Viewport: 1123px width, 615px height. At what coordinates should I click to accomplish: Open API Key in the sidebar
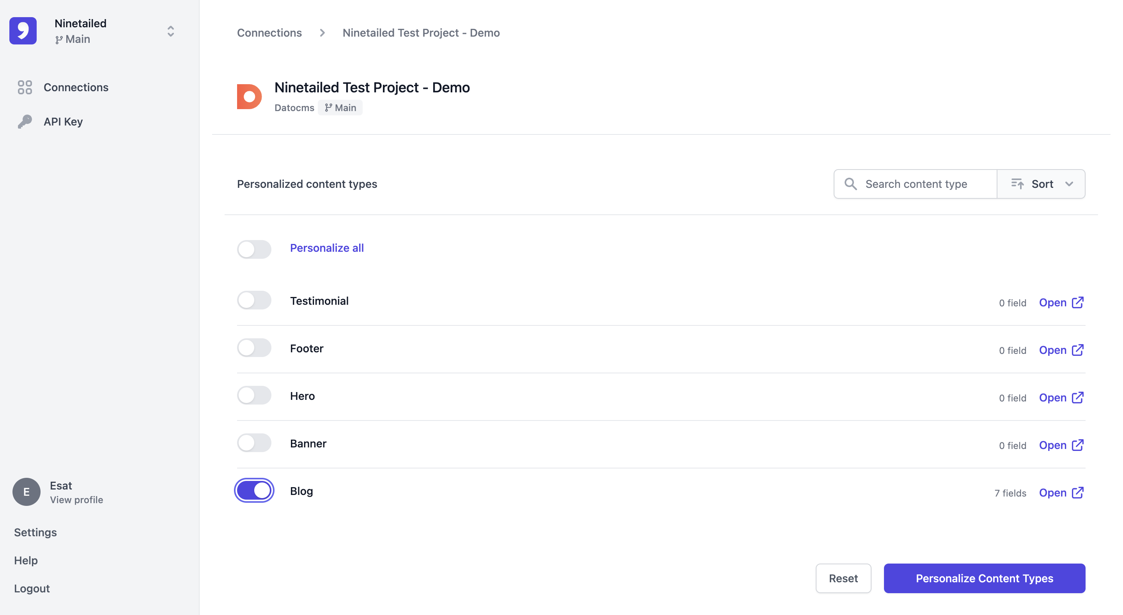(63, 122)
